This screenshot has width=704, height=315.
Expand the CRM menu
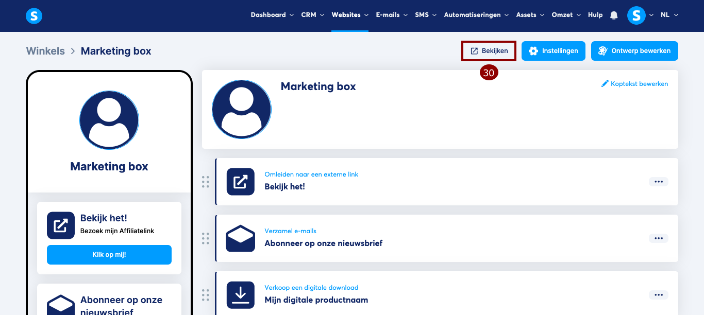pyautogui.click(x=313, y=15)
